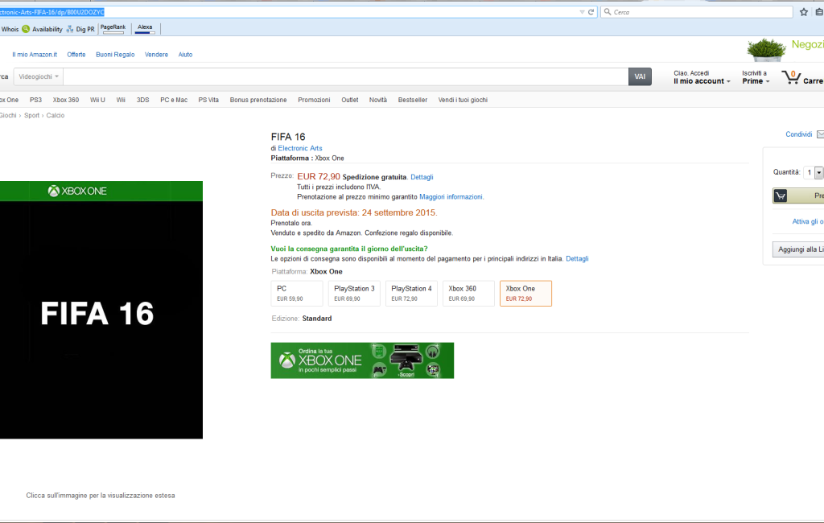Open the Novità menu item
Image resolution: width=824 pixels, height=523 pixels.
point(378,100)
